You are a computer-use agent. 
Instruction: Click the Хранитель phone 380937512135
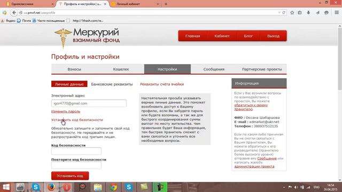click(266, 126)
